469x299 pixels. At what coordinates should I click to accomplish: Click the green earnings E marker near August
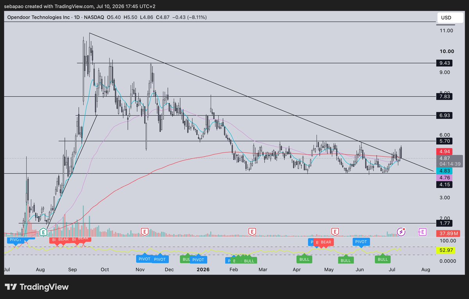click(x=44, y=232)
